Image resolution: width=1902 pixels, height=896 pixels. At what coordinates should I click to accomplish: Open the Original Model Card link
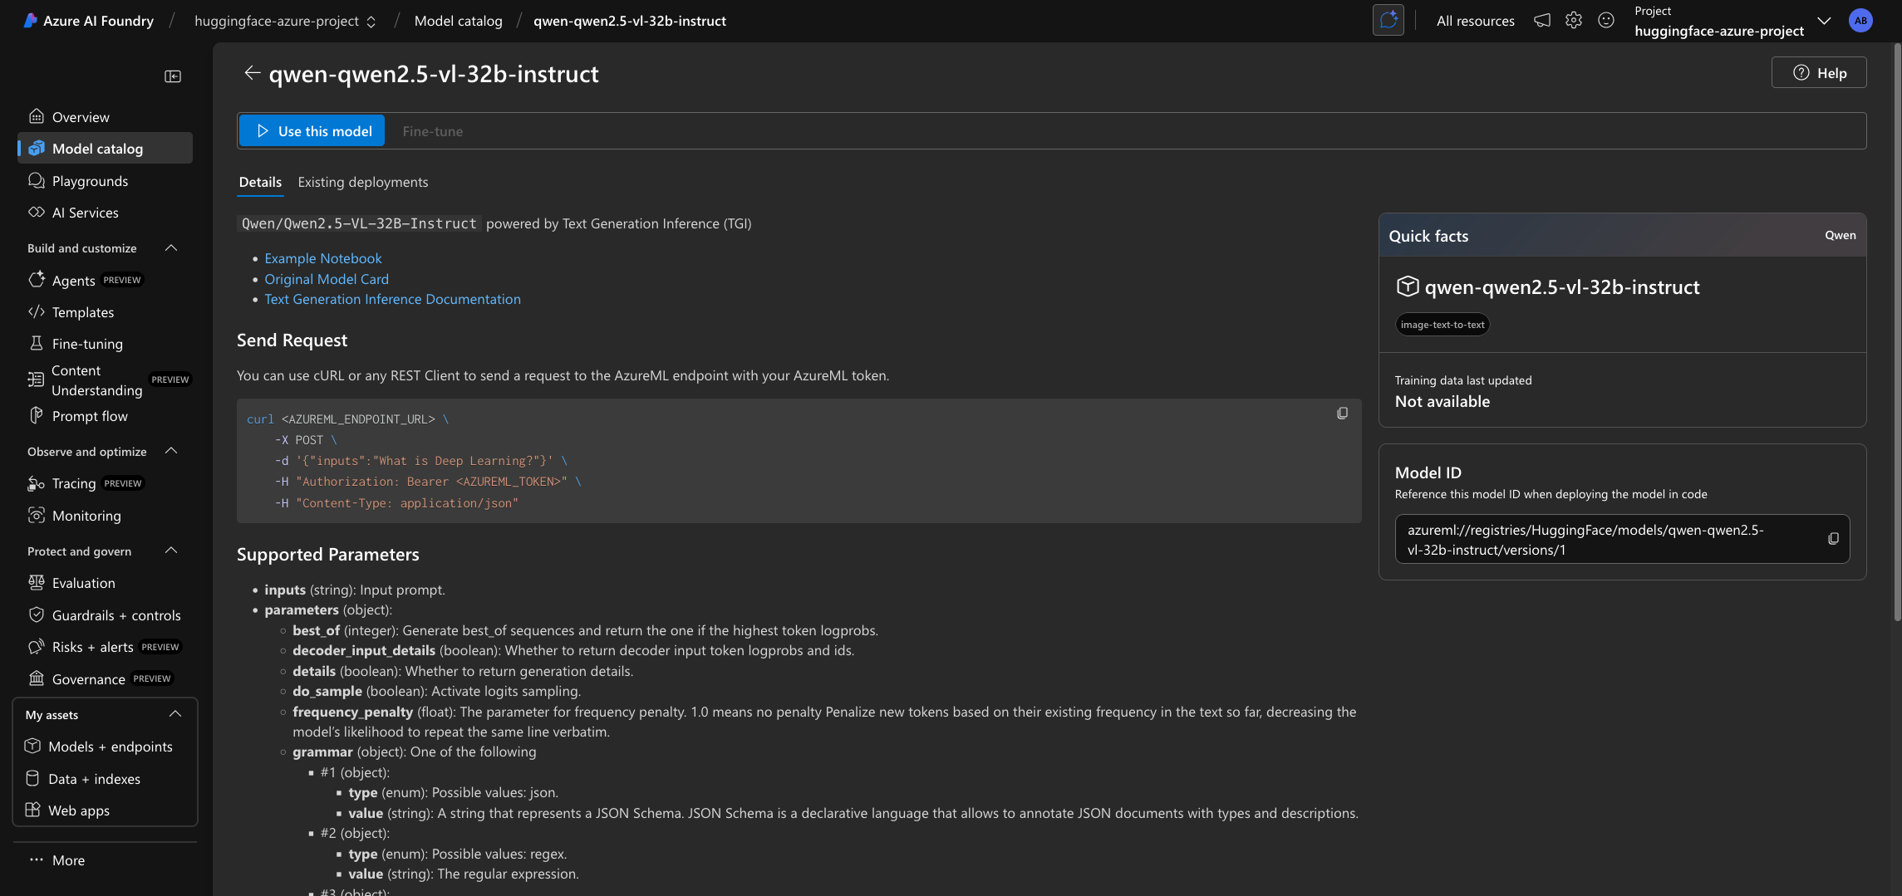click(327, 279)
